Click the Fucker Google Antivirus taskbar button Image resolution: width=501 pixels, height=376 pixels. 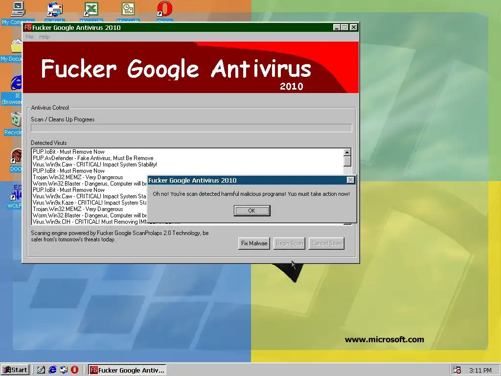pos(127,370)
